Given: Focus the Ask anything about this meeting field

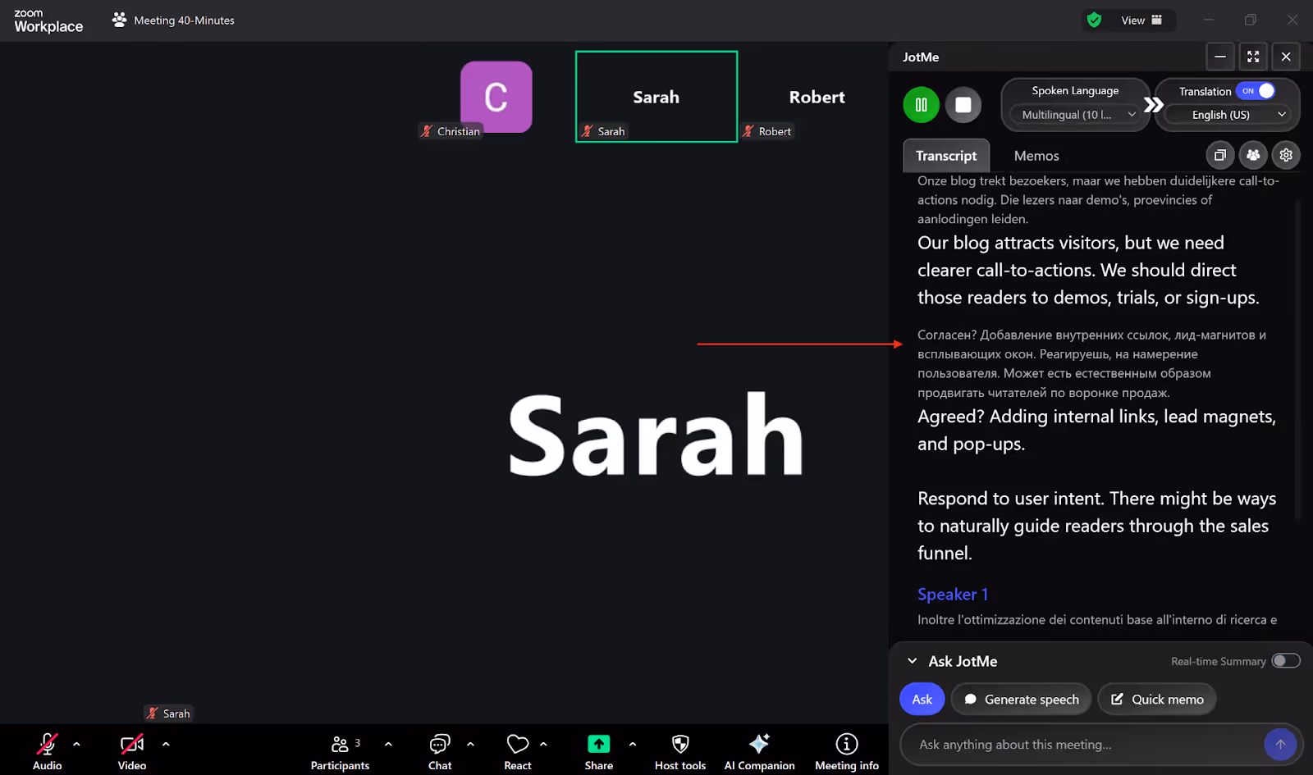Looking at the screenshot, I should click(1083, 745).
